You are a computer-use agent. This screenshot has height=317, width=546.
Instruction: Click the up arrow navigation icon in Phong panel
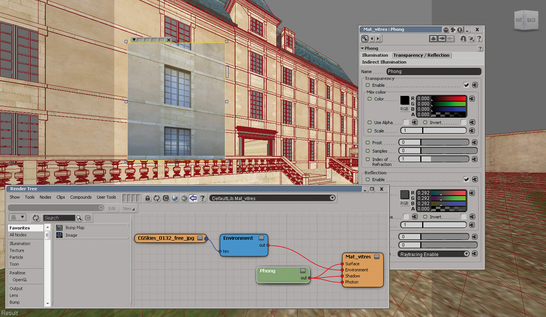coord(433,38)
